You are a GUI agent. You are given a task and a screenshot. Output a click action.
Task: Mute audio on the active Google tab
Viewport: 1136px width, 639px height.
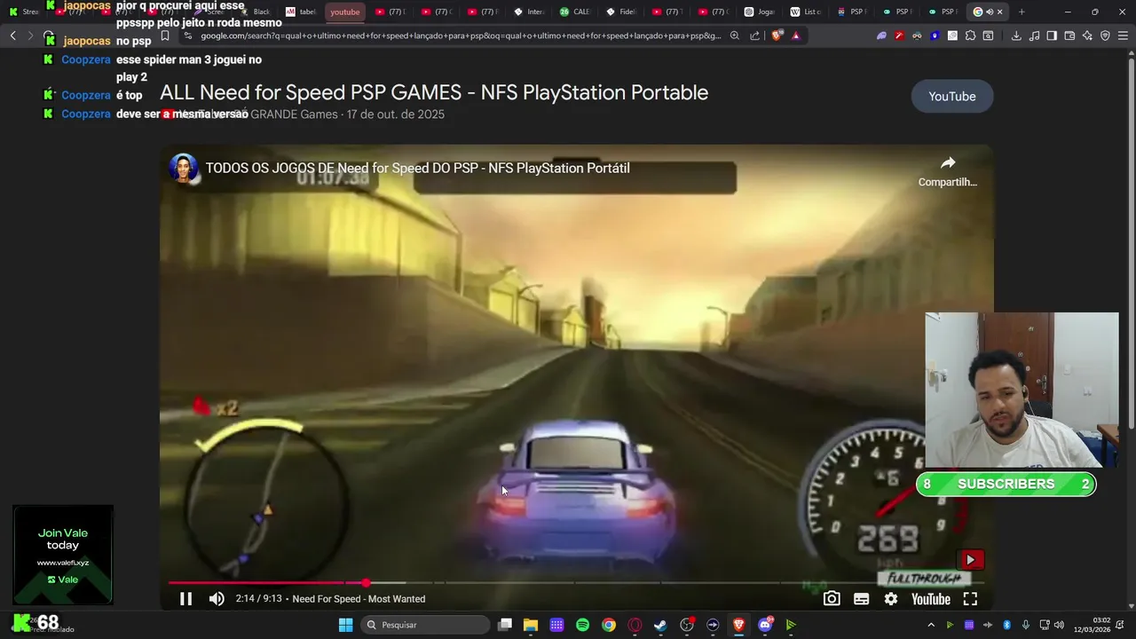(990, 12)
